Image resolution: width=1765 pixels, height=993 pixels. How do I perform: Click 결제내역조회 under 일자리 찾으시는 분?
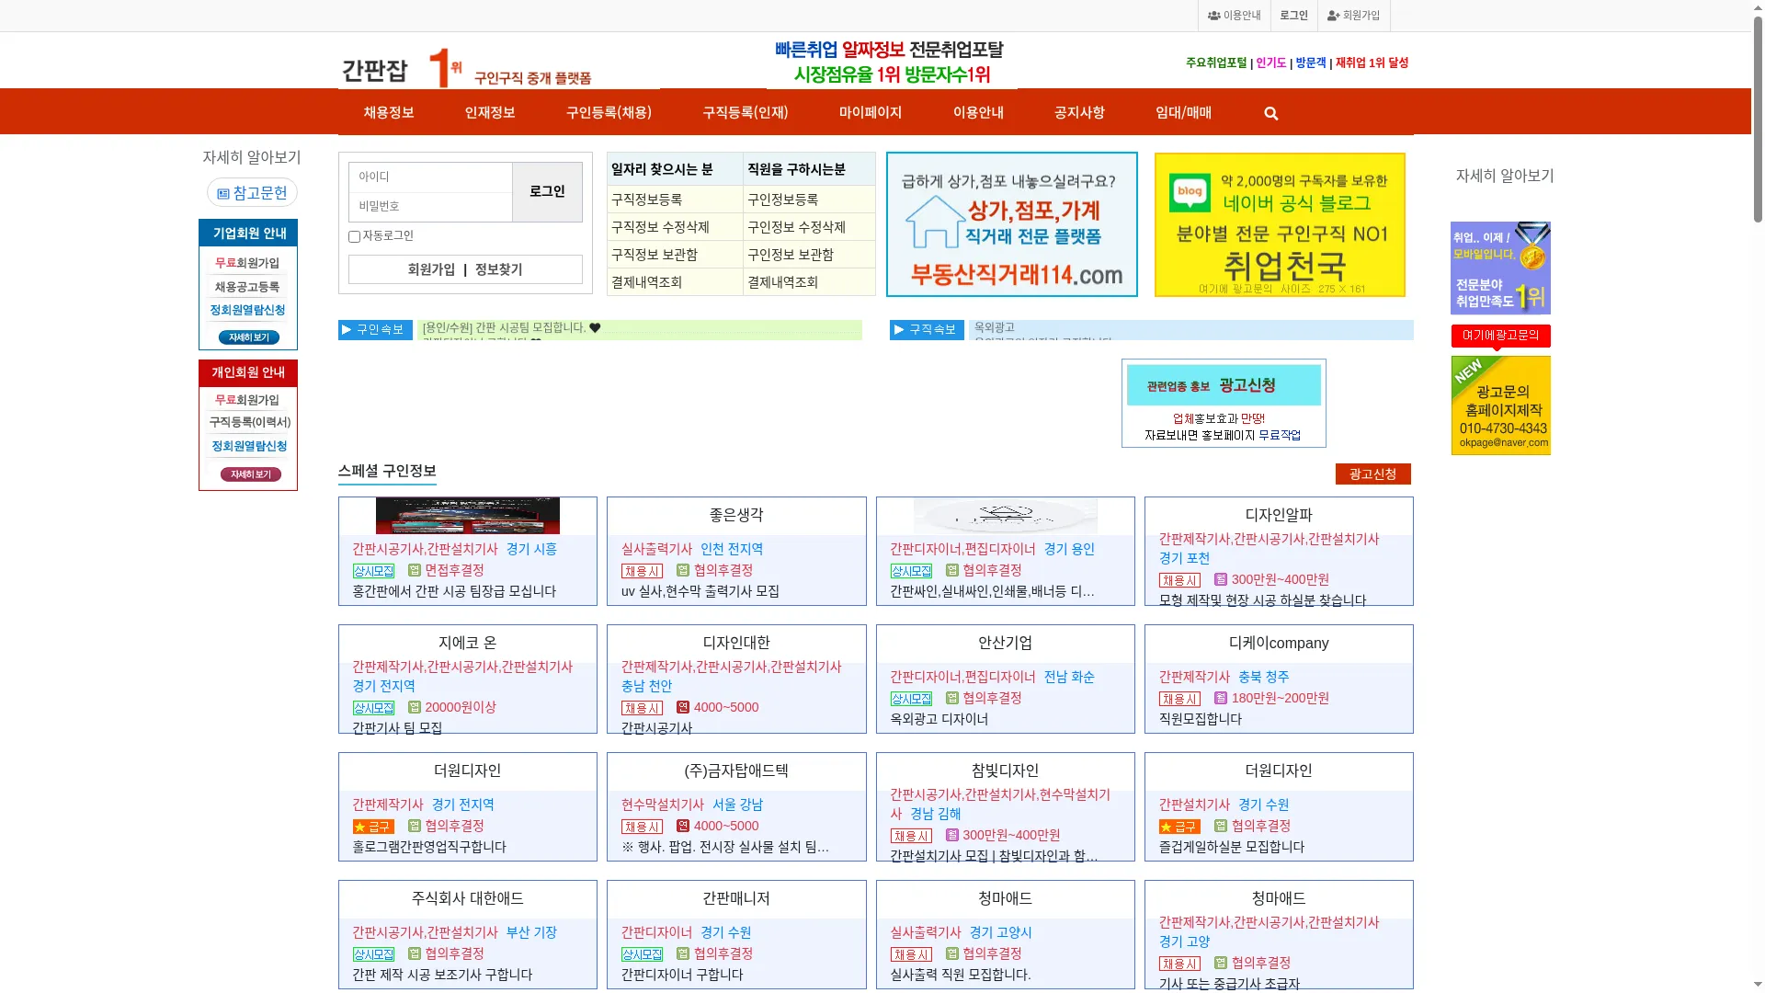pyautogui.click(x=647, y=282)
